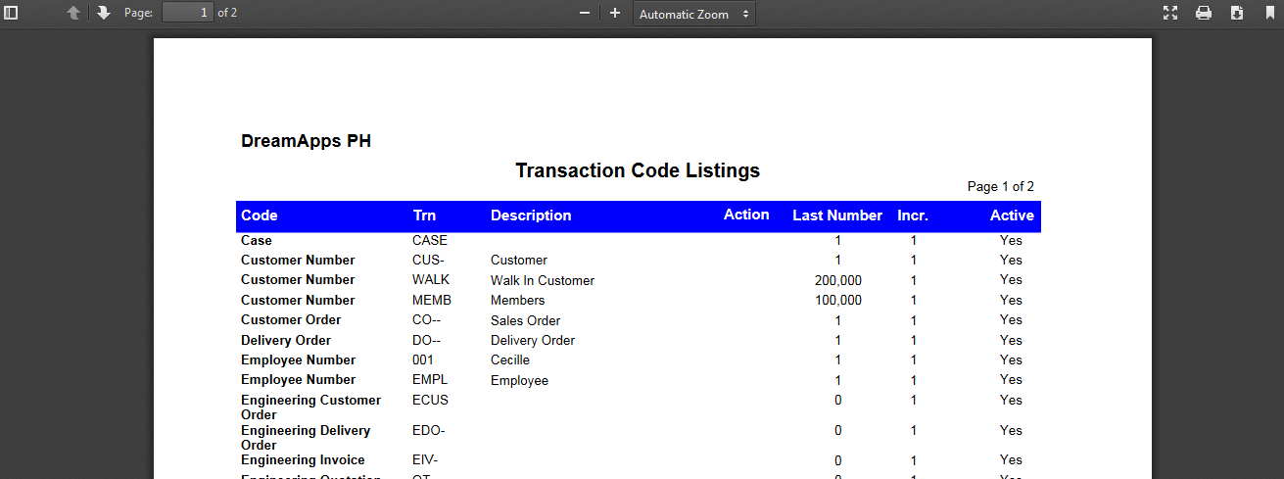
Task: Open the Automatic Zoom dropdown
Action: [x=694, y=14]
